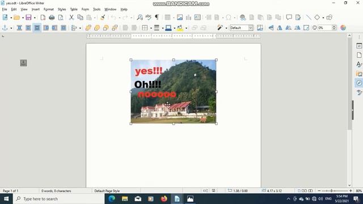Expand the Border Style dropdown arrow

163,28
